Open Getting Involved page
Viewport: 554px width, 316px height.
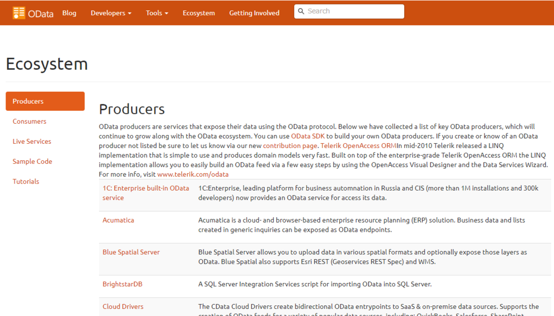pyautogui.click(x=254, y=13)
